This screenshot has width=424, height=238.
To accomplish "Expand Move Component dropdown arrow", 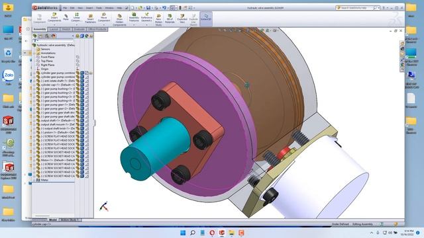I will point(104,25).
